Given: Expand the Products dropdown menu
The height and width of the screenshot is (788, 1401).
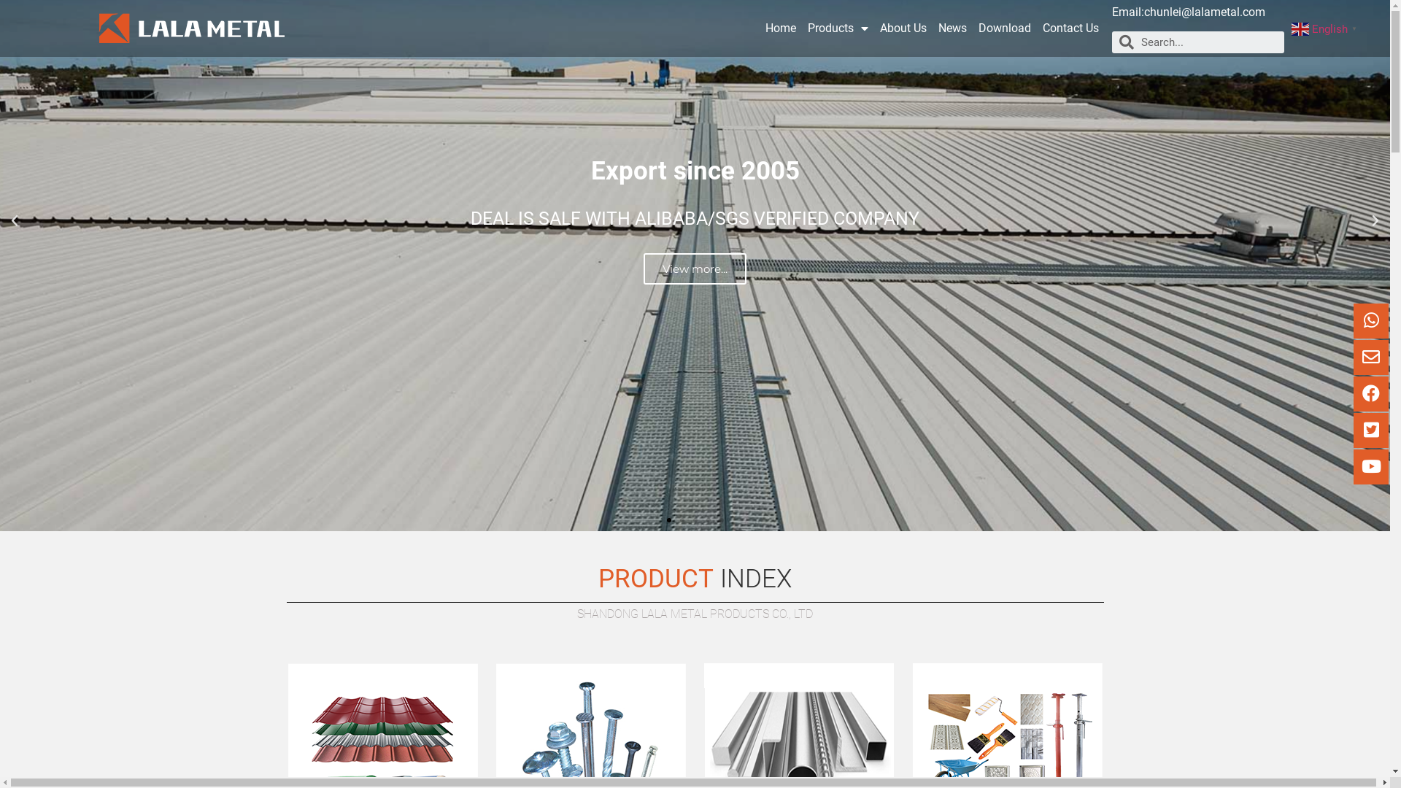Looking at the screenshot, I should pos(838,28).
